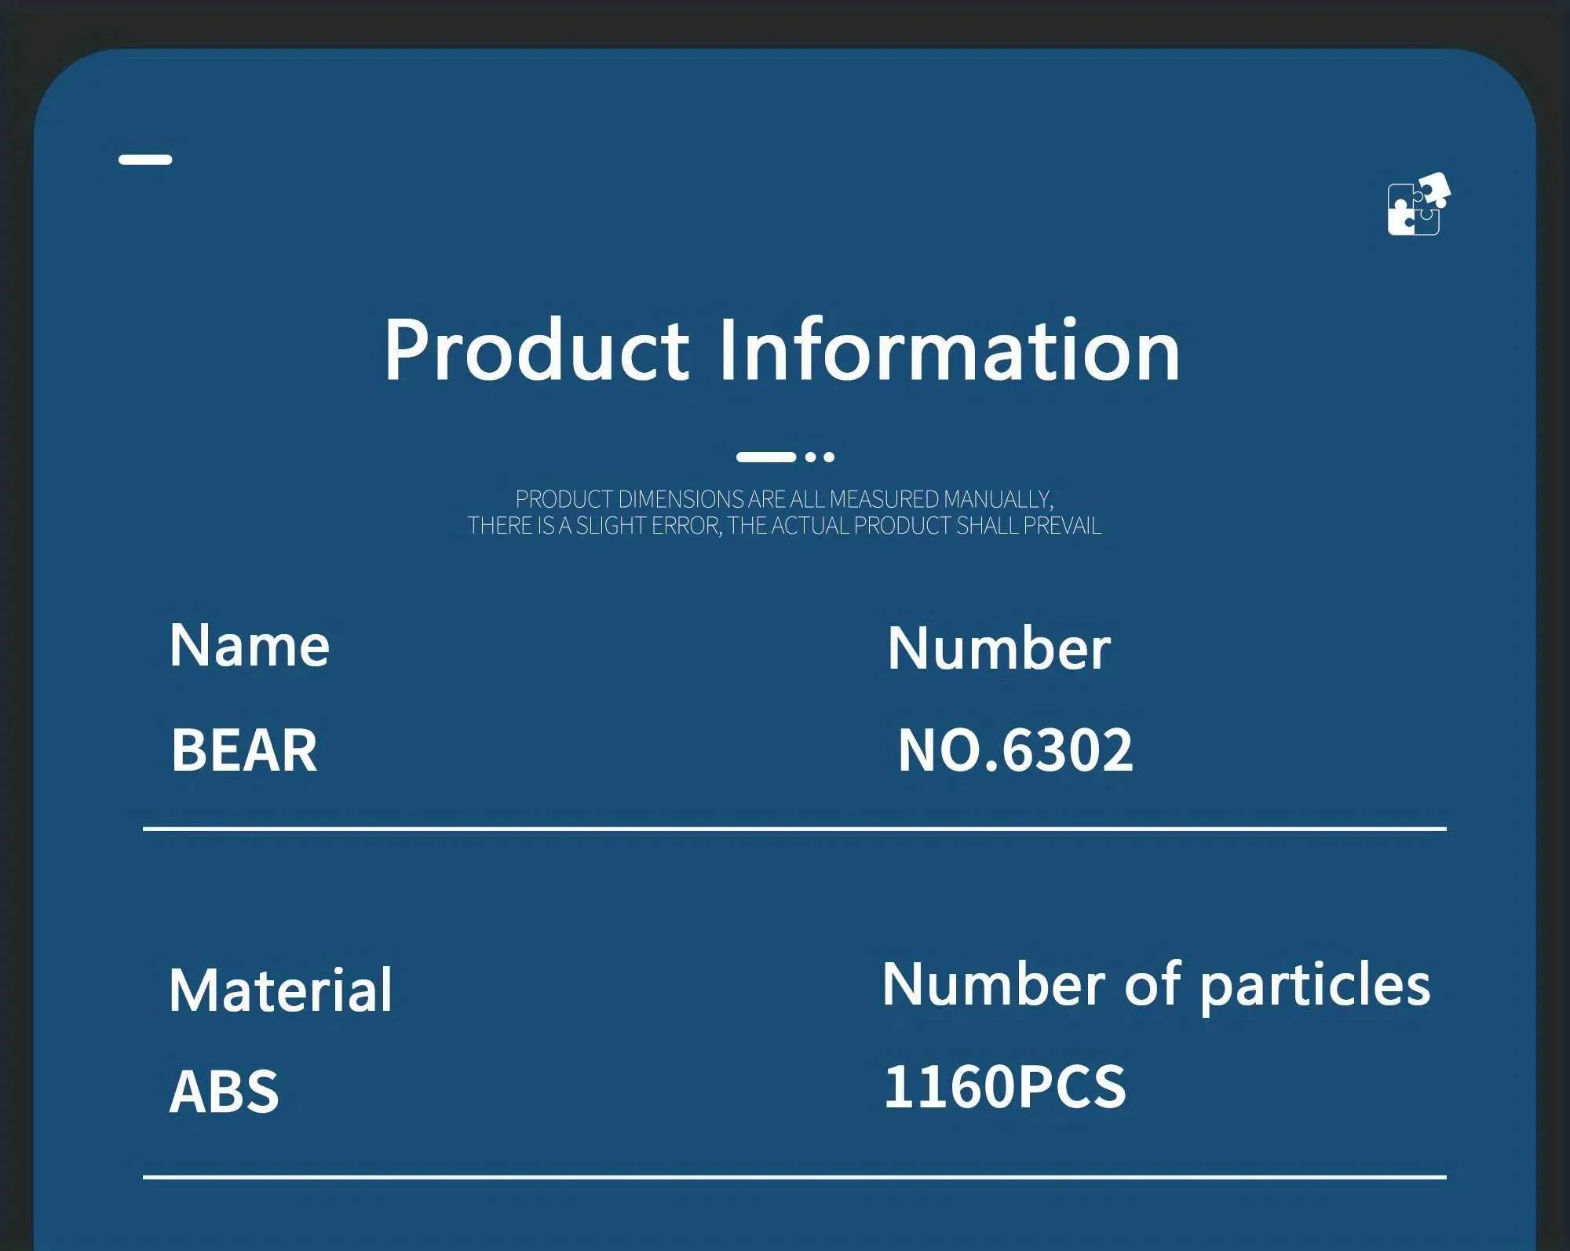Click the BEAR name value

244,750
